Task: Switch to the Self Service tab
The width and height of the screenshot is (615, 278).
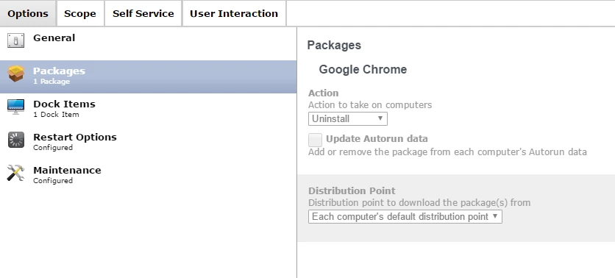Action: pyautogui.click(x=143, y=14)
